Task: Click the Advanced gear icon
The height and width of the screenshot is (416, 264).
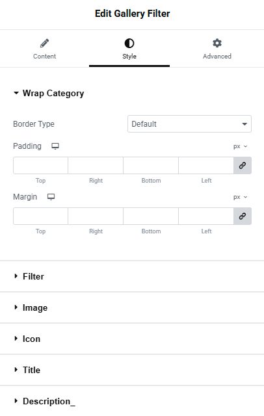Action: point(217,43)
